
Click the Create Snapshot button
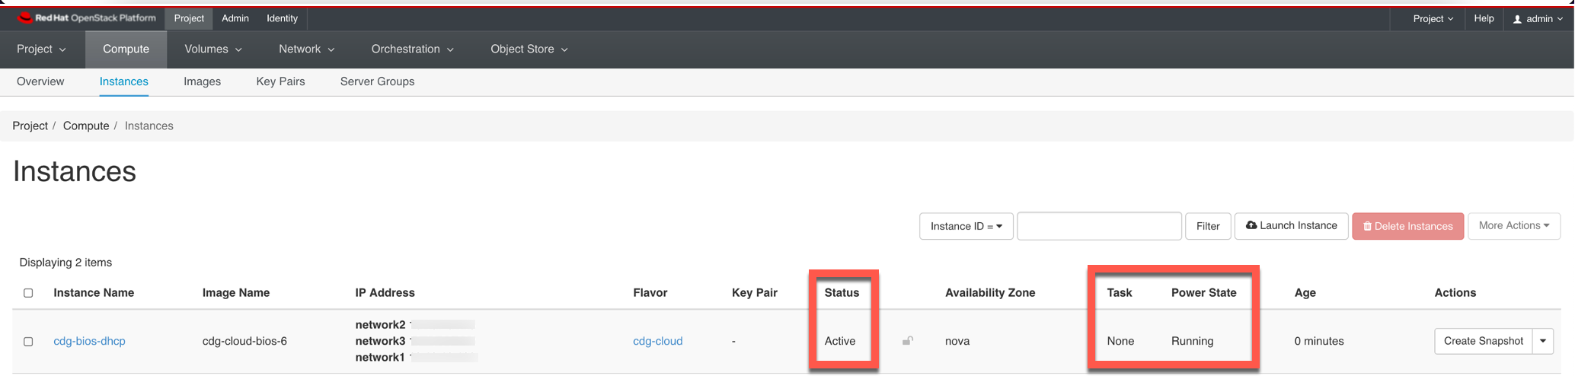click(x=1483, y=341)
